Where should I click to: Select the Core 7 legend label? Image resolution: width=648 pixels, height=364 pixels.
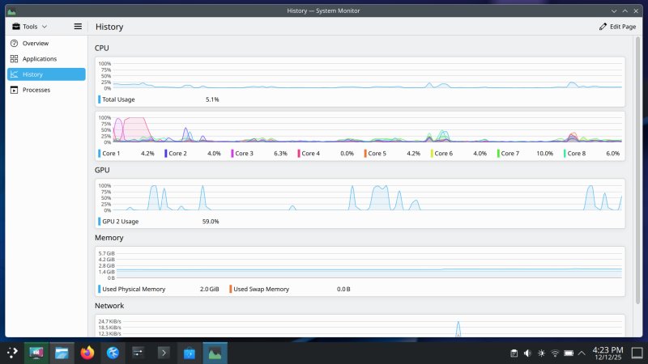click(x=509, y=154)
